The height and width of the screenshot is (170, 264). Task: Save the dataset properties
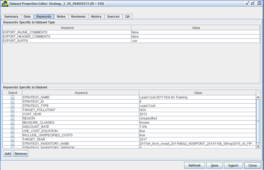coord(214,165)
